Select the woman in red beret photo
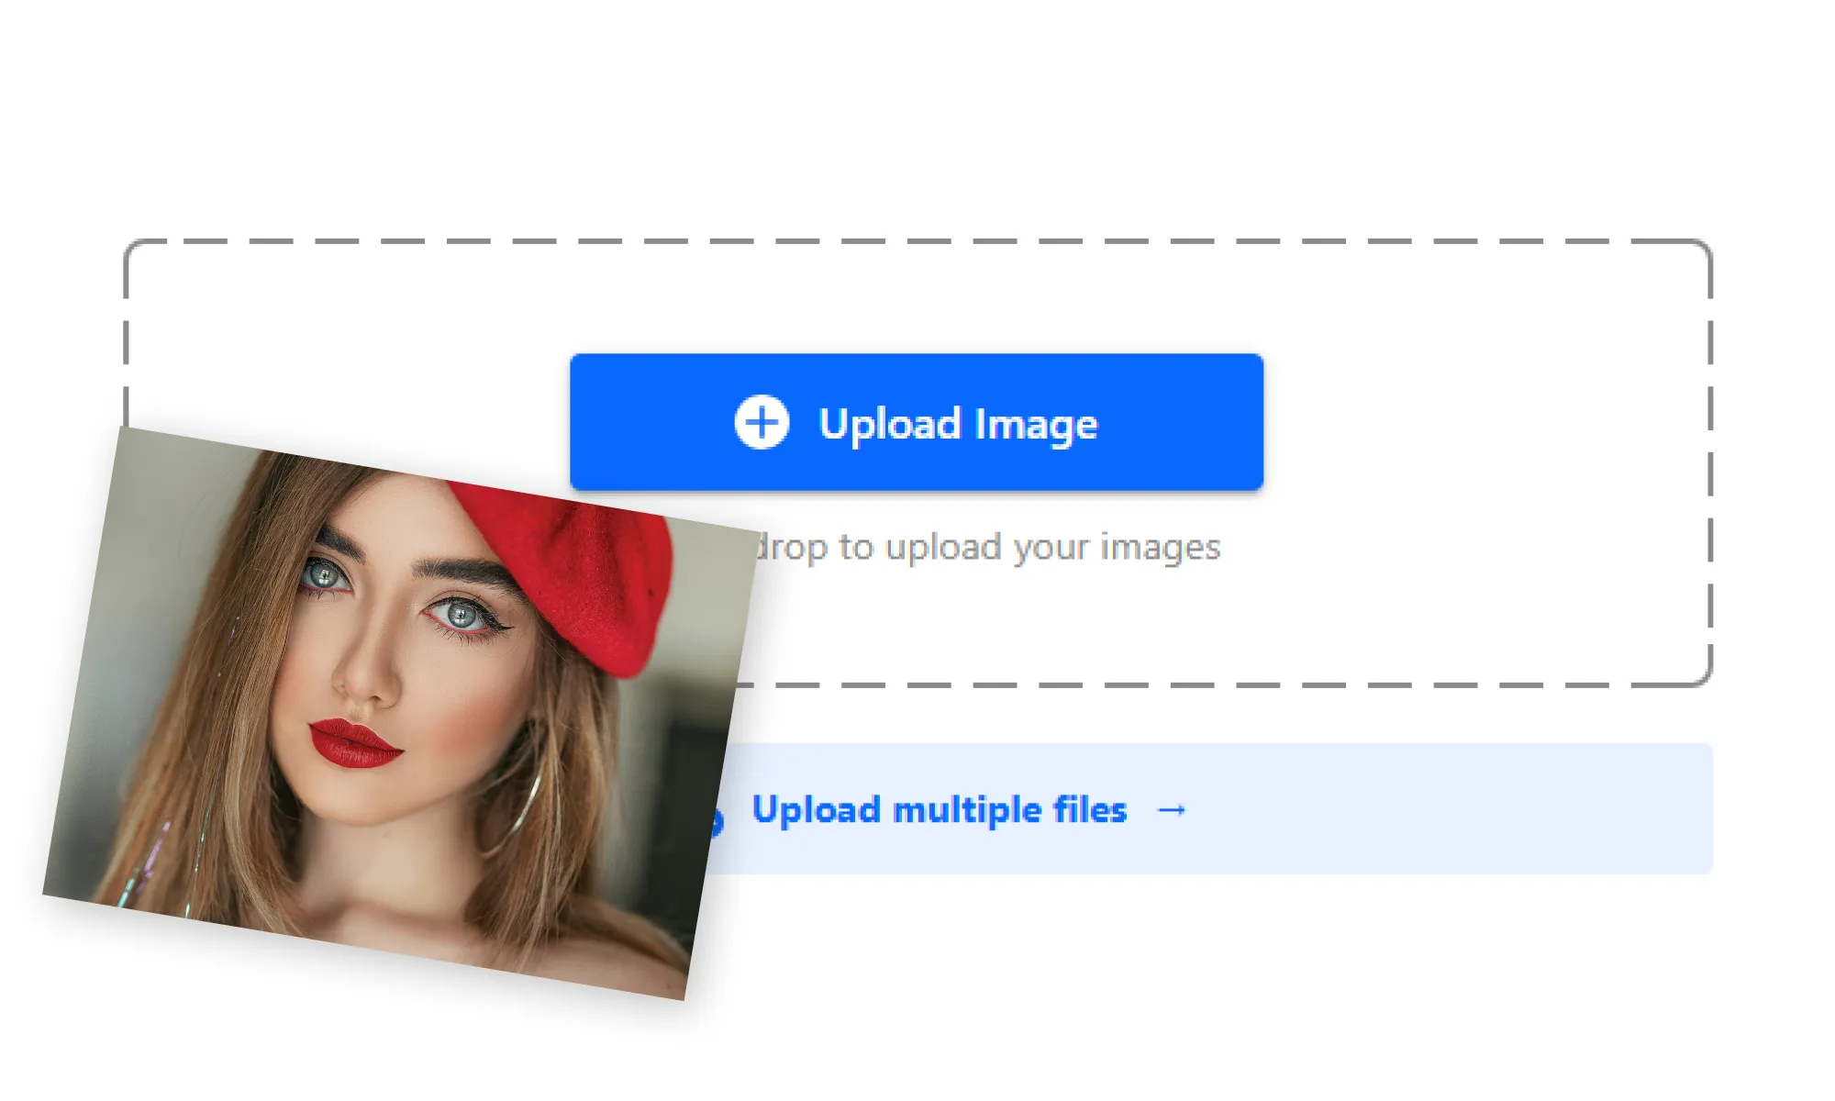 (399, 713)
